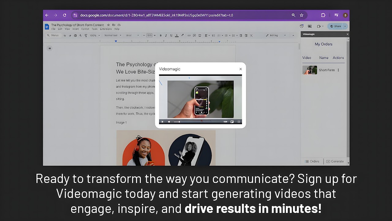Collapse the menus with the chevron

pyautogui.click(x=293, y=36)
